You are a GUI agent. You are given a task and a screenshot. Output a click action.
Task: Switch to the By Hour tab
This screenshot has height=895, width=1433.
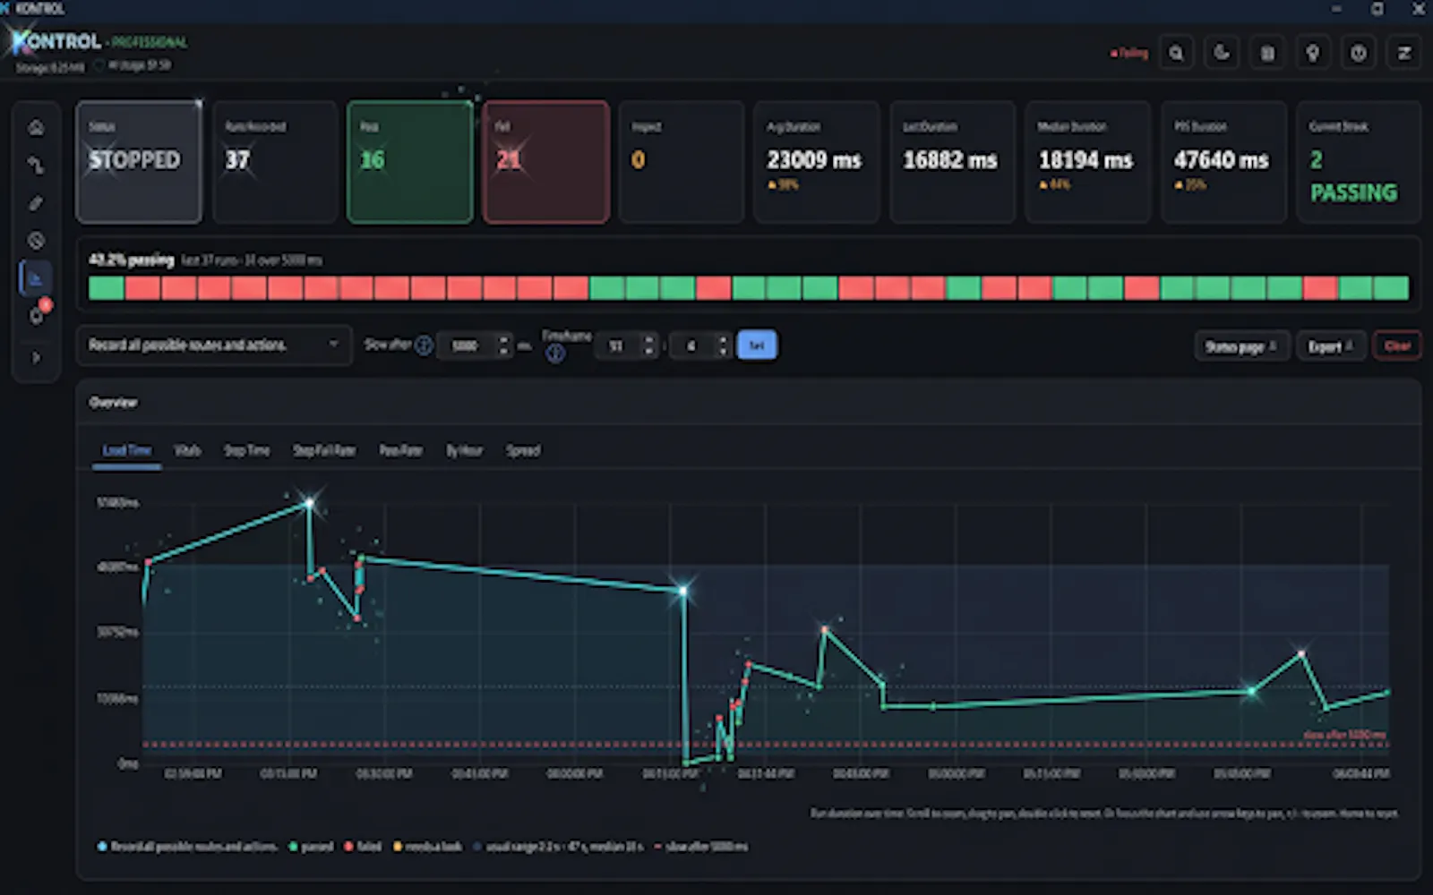[x=464, y=450]
